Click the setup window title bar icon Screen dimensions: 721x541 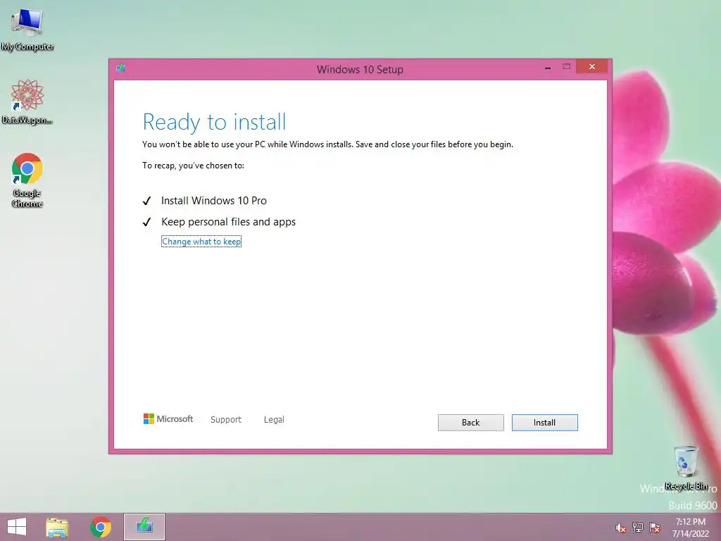[121, 68]
